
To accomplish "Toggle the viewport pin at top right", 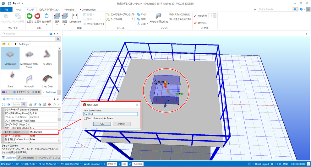I will (306, 34).
